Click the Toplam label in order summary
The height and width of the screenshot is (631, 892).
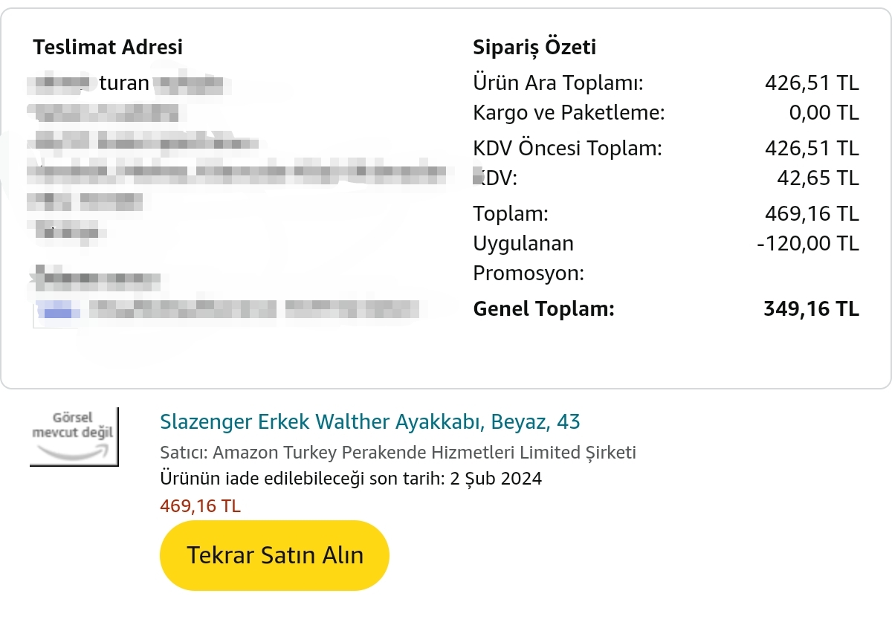pos(510,214)
